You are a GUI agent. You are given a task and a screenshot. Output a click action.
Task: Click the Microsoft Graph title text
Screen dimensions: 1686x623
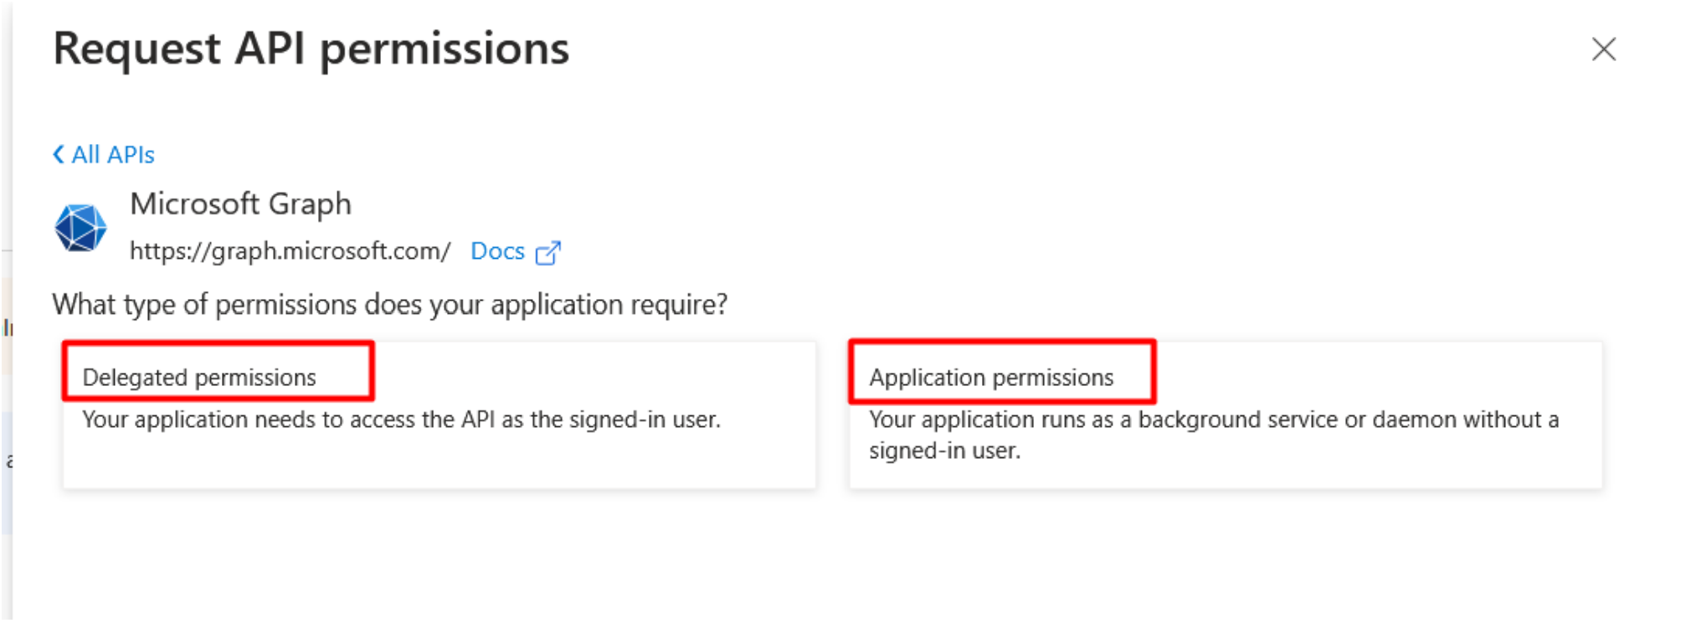click(240, 203)
